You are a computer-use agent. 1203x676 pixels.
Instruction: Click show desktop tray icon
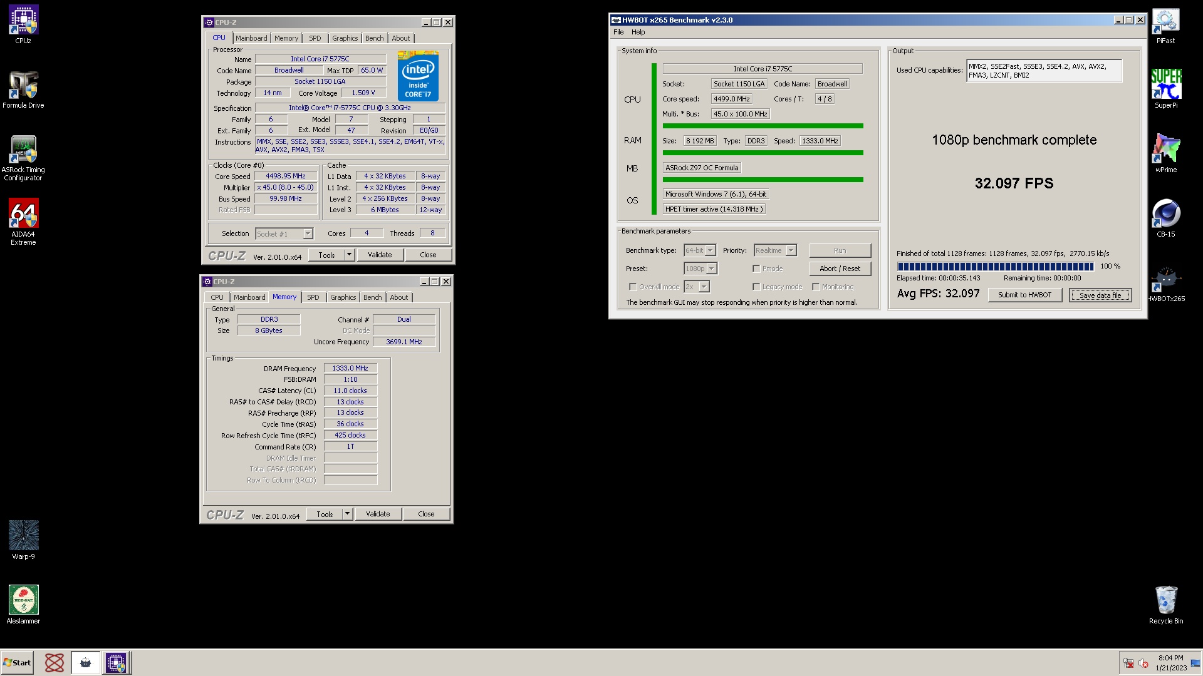pos(1195,663)
